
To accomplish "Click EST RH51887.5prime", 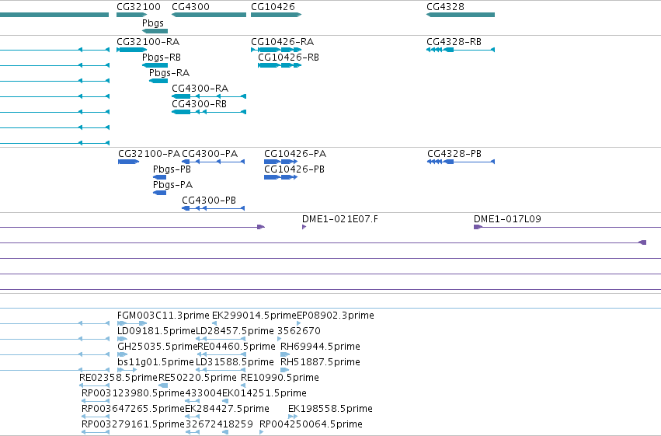I will [x=285, y=370].
